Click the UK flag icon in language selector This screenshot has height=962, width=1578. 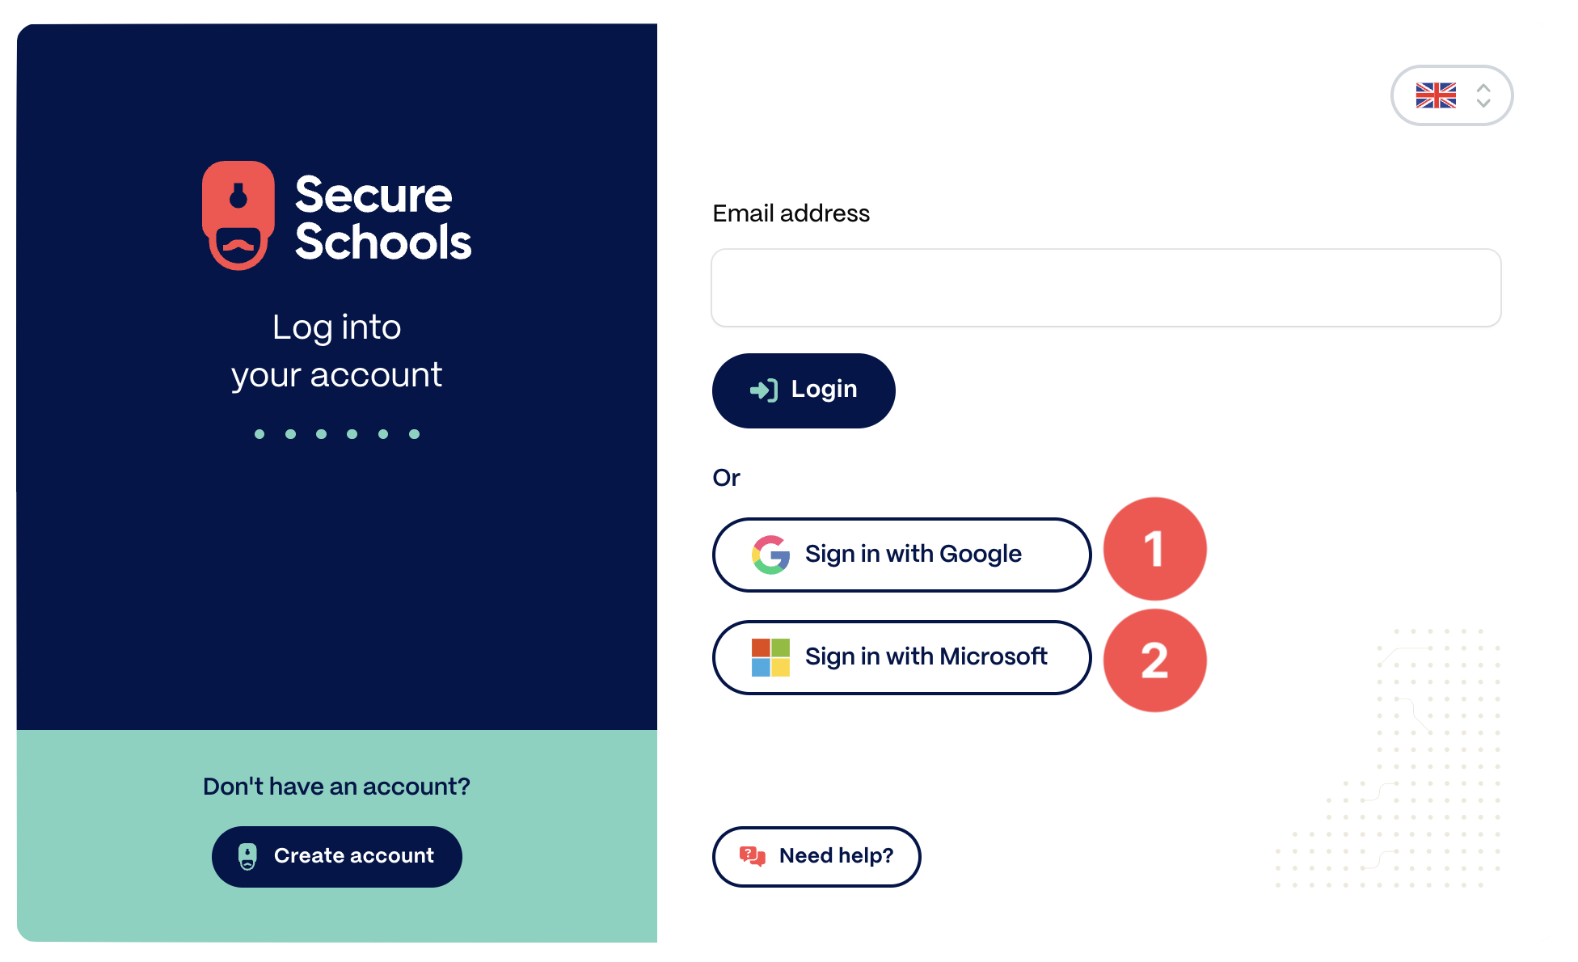coord(1437,95)
